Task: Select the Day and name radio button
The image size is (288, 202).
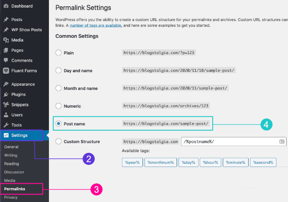Action: click(59, 70)
